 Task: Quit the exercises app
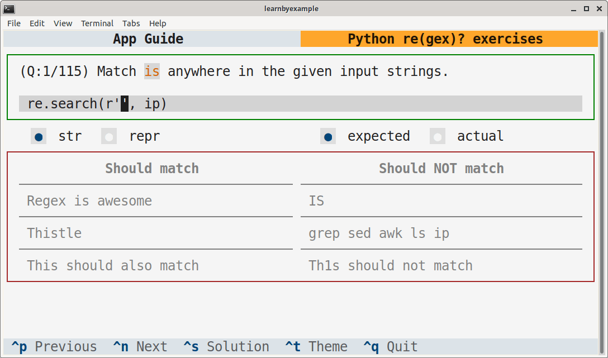click(390, 346)
